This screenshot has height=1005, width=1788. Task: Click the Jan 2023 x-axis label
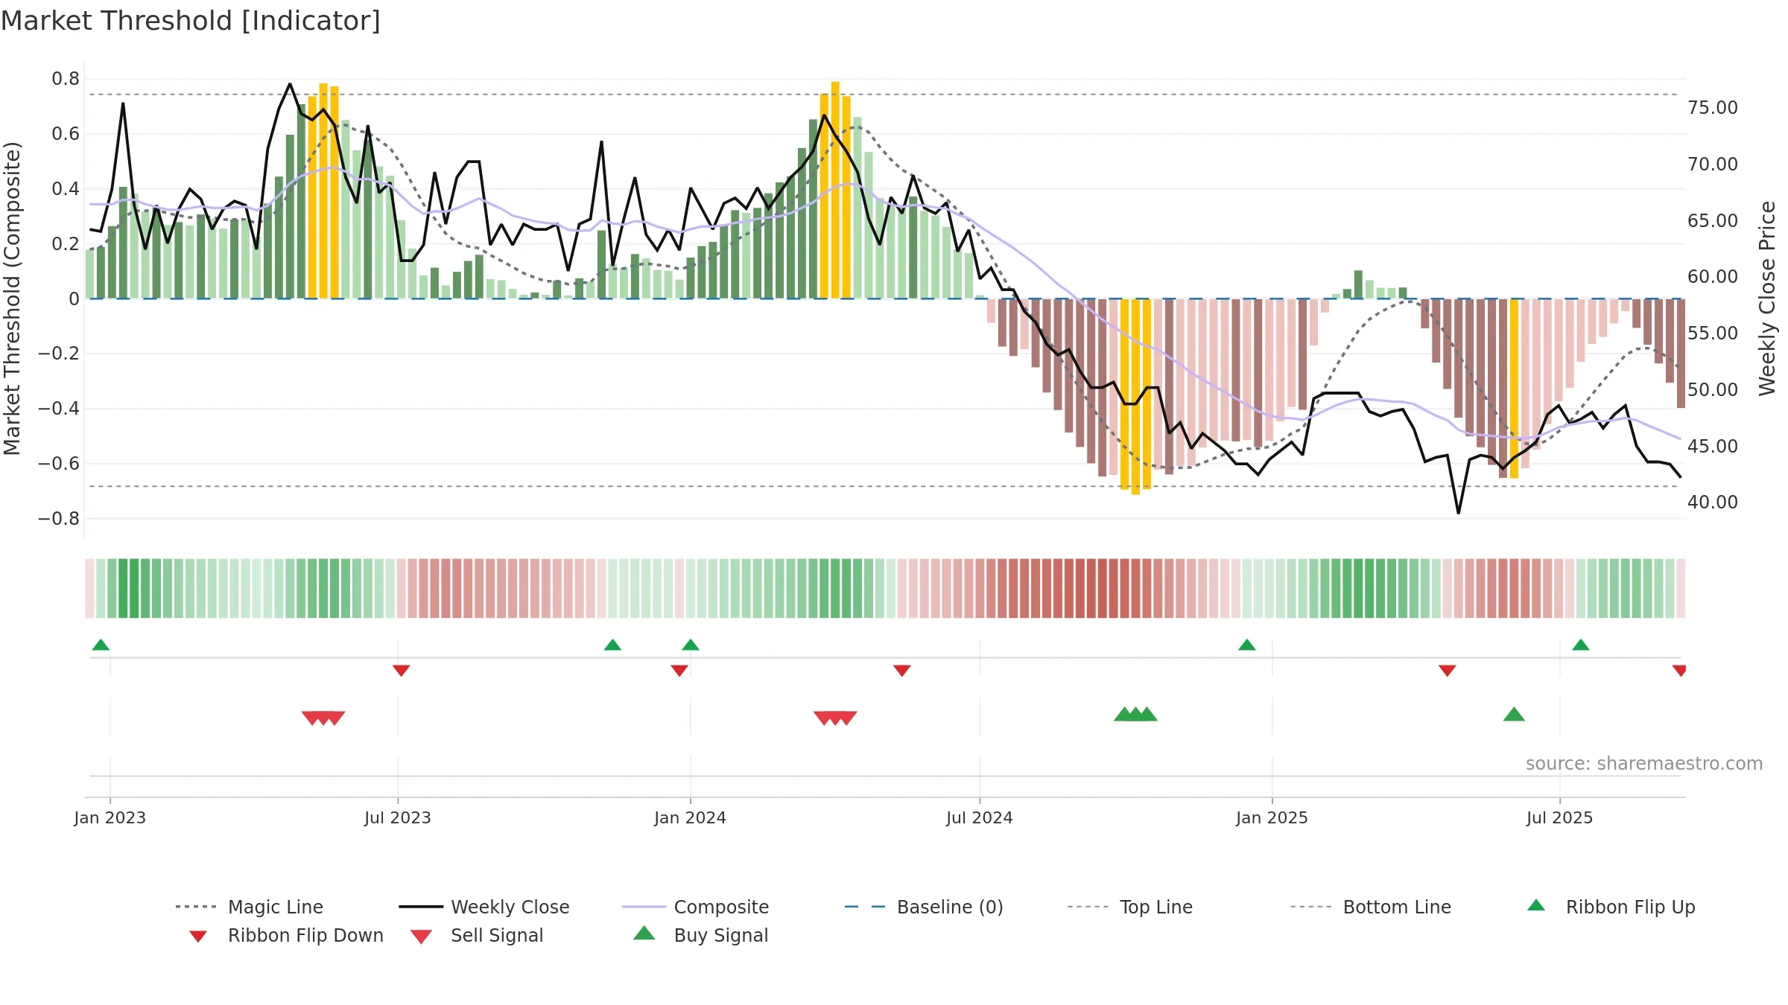point(110,818)
